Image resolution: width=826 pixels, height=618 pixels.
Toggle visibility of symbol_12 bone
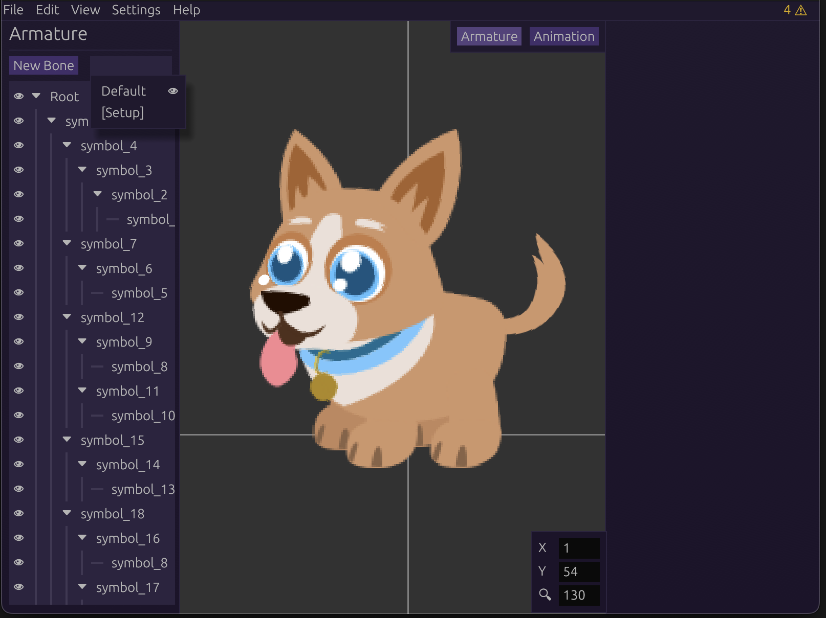coord(19,317)
